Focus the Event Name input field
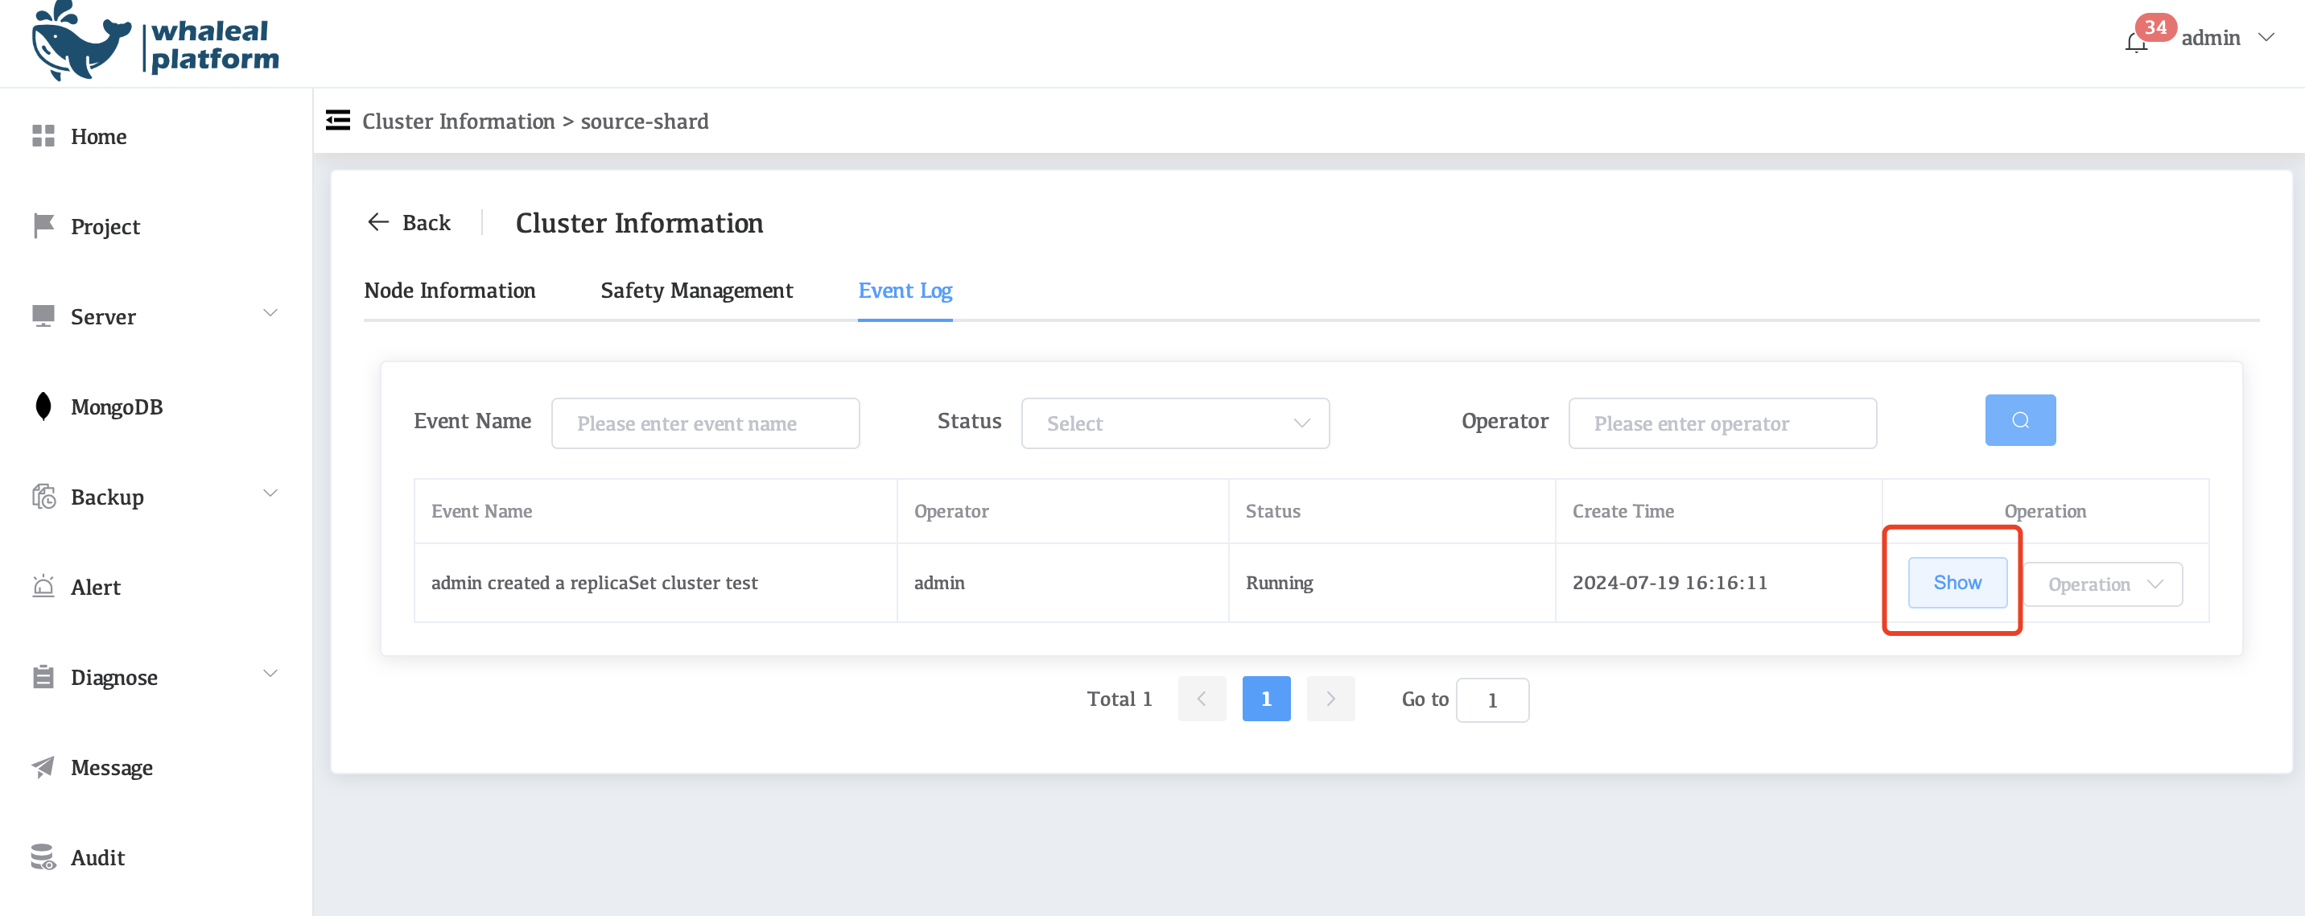 click(705, 423)
